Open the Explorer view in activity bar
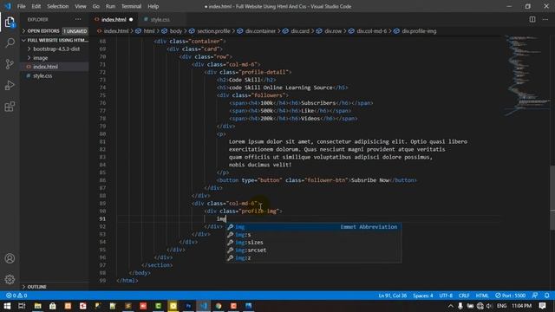The height and width of the screenshot is (312, 555). (10, 23)
